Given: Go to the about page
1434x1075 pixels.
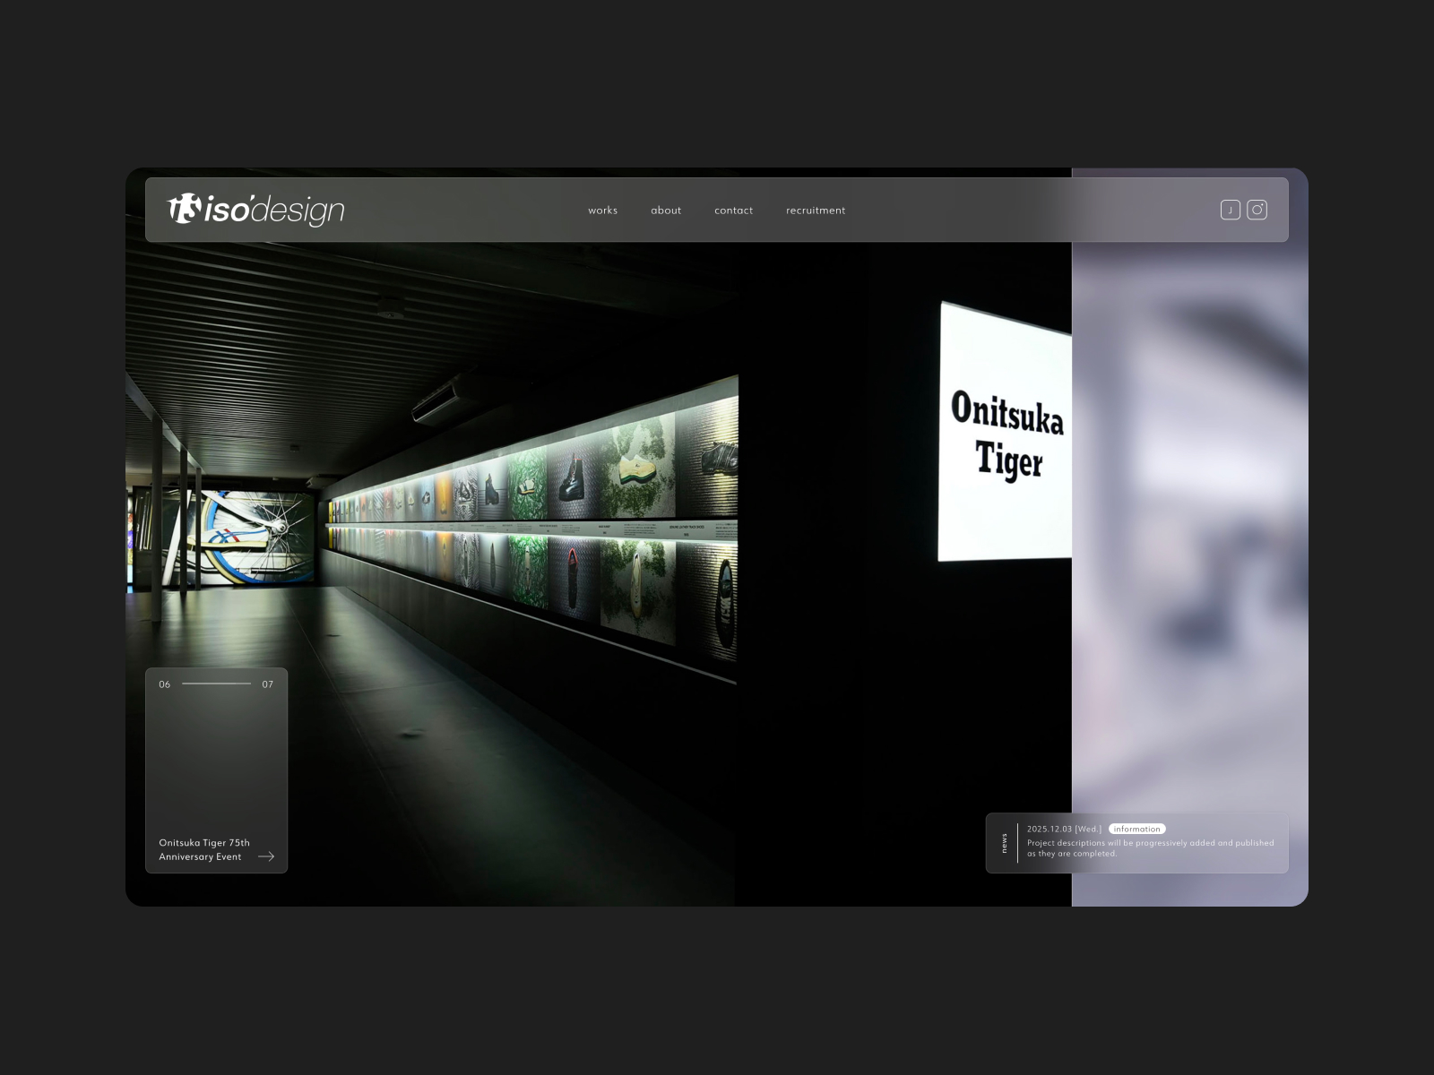Looking at the screenshot, I should pyautogui.click(x=666, y=211).
